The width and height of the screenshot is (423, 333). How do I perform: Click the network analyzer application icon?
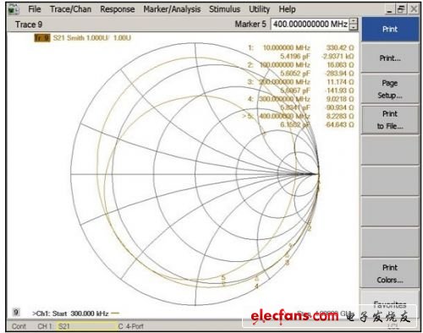coord(13,9)
